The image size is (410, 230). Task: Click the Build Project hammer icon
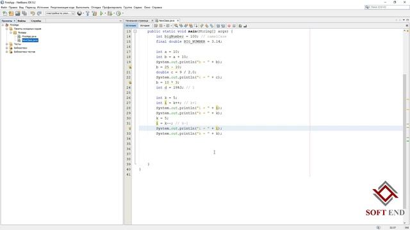88,13
